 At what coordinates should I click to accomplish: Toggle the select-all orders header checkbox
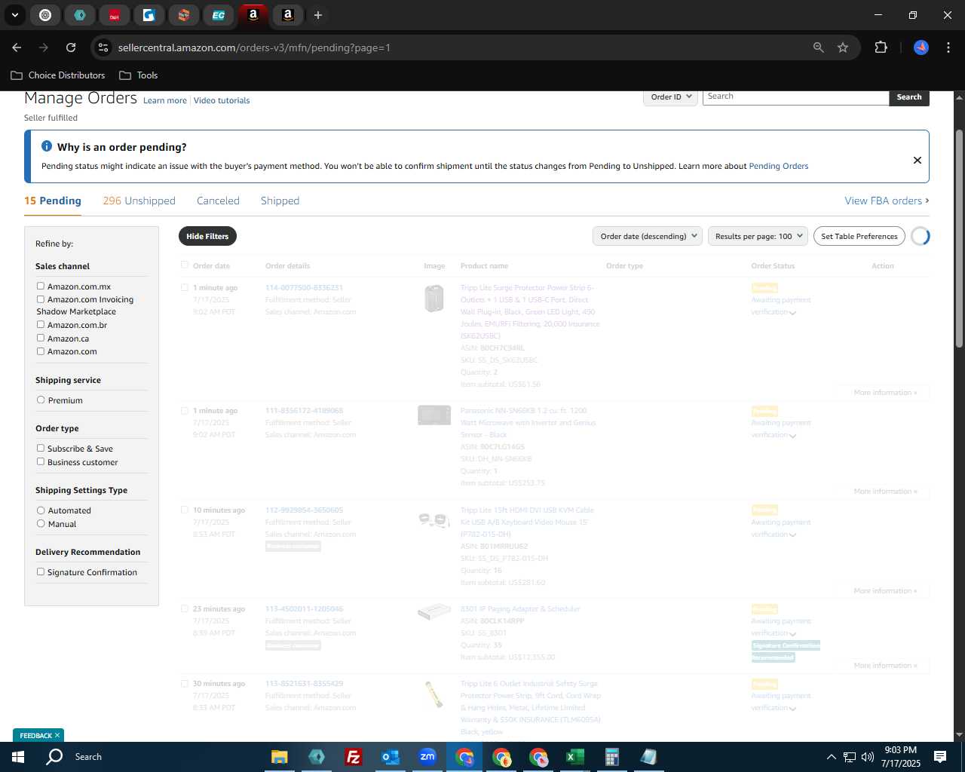point(185,265)
